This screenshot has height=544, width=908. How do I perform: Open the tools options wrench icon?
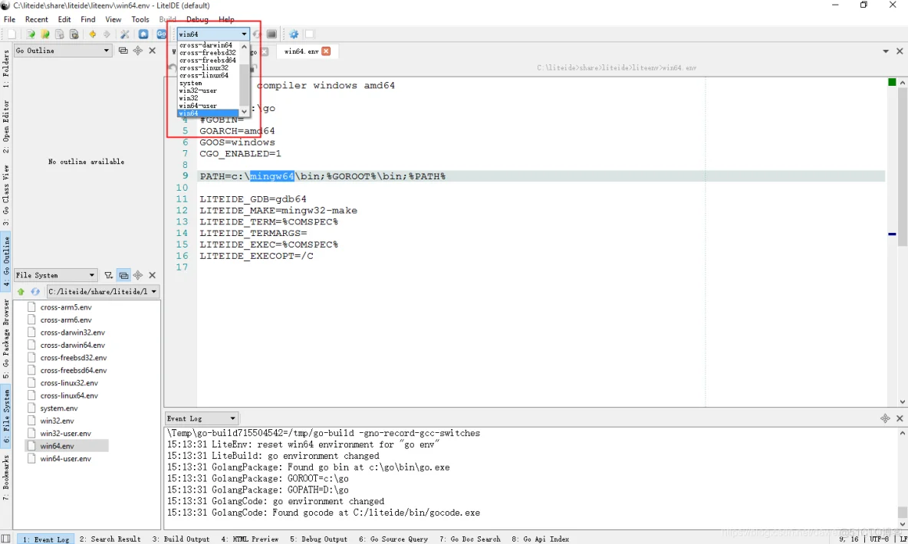tap(124, 34)
